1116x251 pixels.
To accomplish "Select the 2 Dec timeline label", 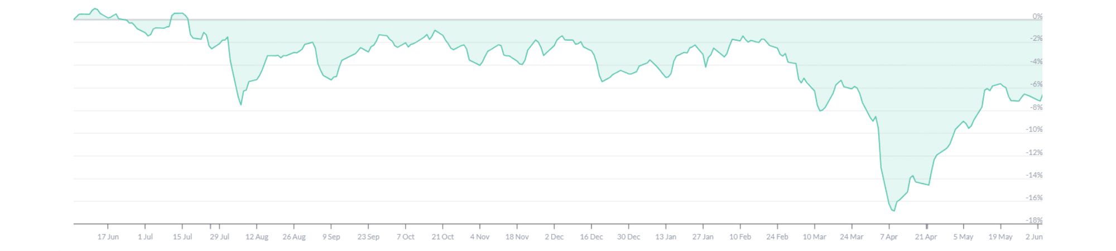I will pyautogui.click(x=554, y=236).
